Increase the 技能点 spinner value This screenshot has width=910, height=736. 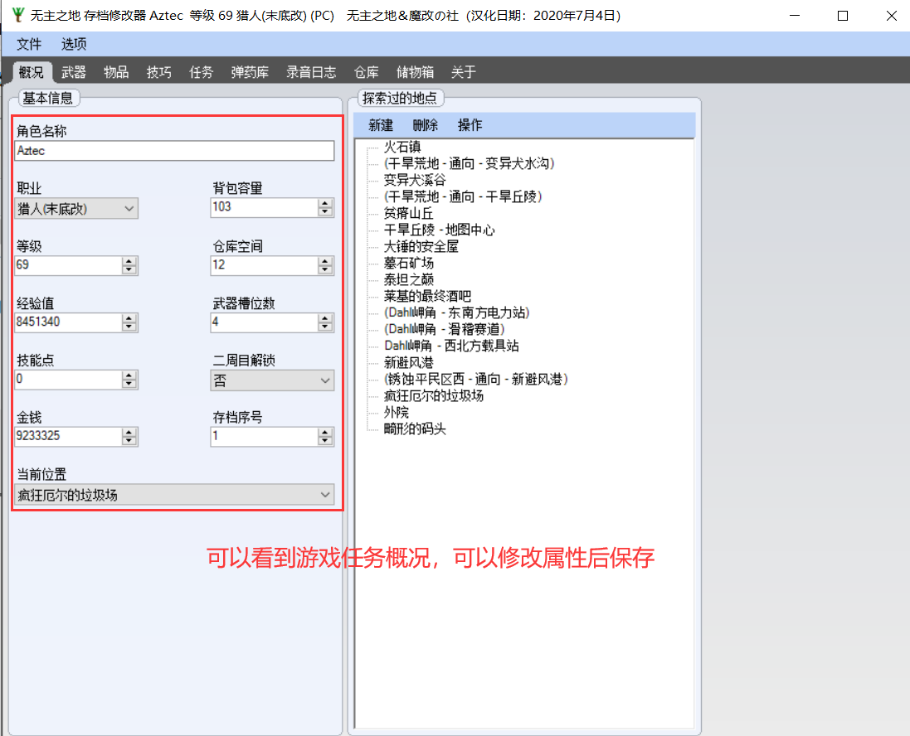point(129,375)
